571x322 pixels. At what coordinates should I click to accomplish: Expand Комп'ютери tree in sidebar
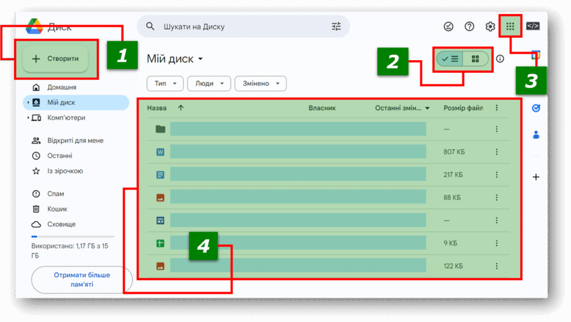click(x=28, y=118)
